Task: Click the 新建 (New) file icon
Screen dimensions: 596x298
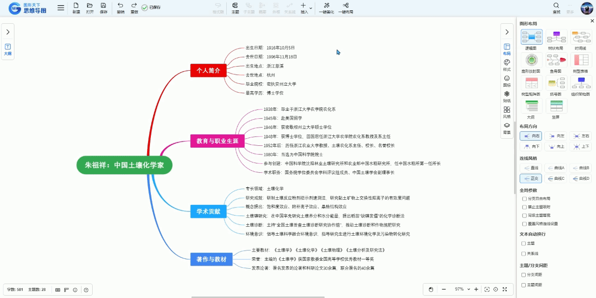Action: pyautogui.click(x=76, y=6)
